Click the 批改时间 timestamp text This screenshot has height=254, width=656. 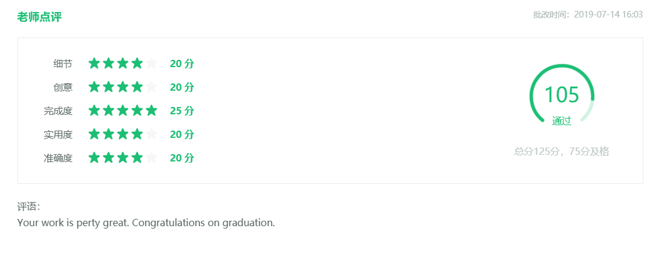[x=588, y=15]
